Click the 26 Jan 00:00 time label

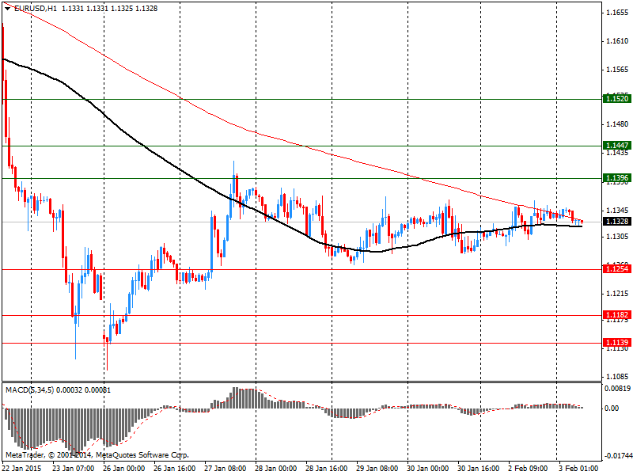[x=123, y=469]
